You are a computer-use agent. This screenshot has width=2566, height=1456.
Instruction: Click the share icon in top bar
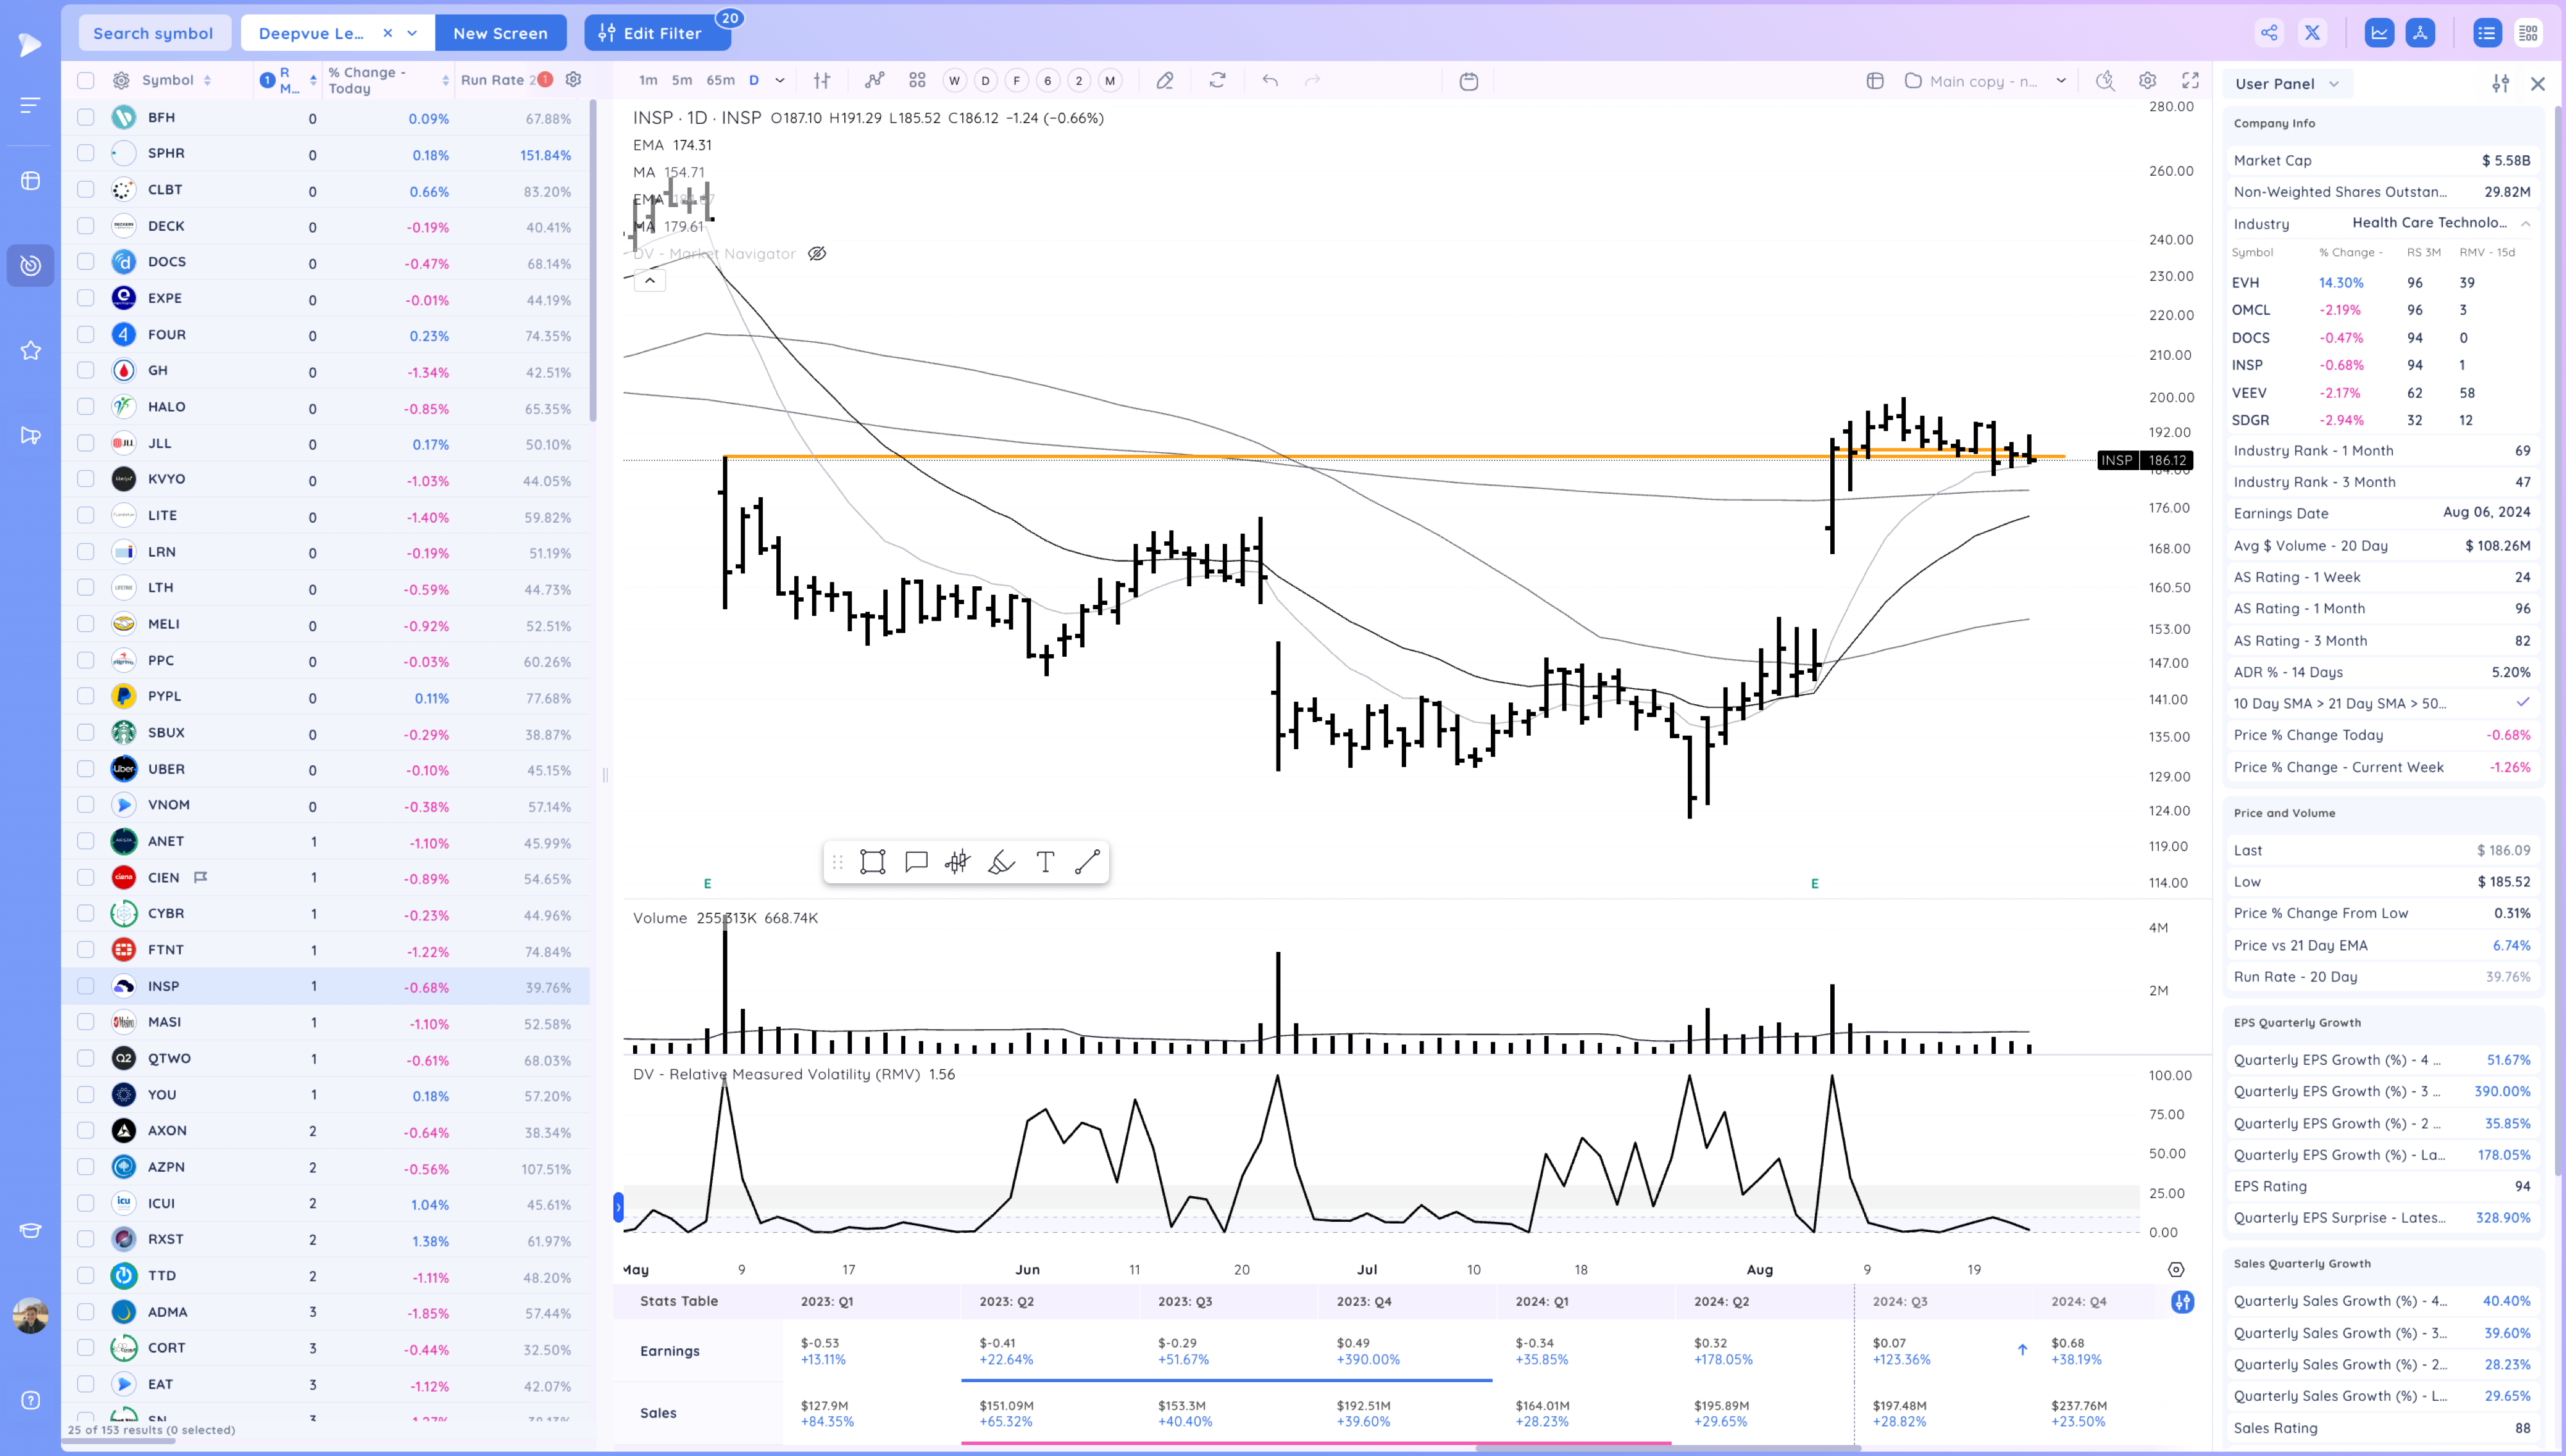[x=2269, y=33]
